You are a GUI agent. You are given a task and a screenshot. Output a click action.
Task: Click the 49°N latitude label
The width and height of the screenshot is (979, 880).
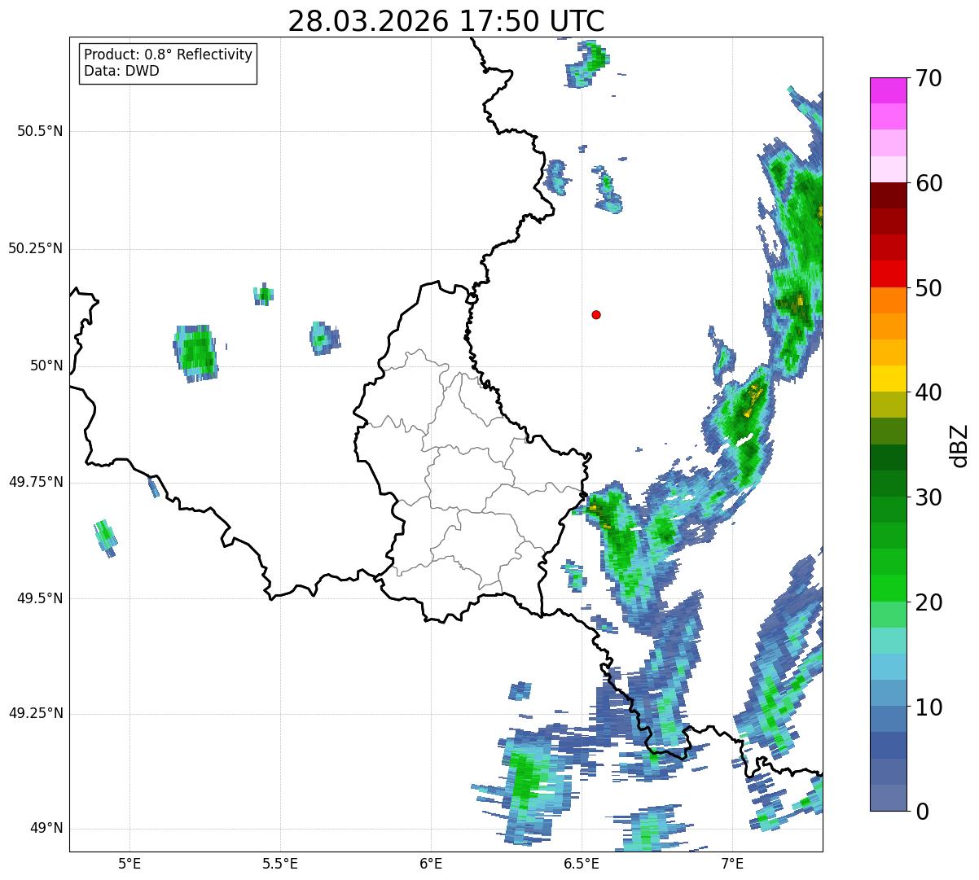click(47, 828)
